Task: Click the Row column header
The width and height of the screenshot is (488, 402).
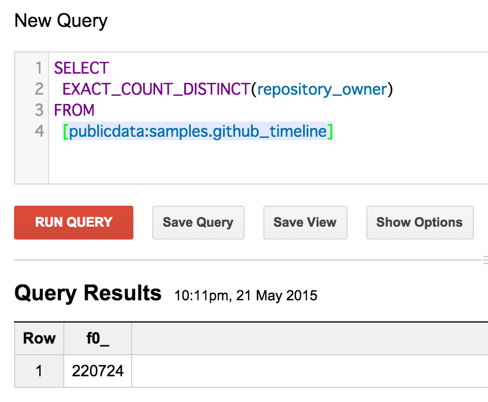Action: click(x=39, y=338)
